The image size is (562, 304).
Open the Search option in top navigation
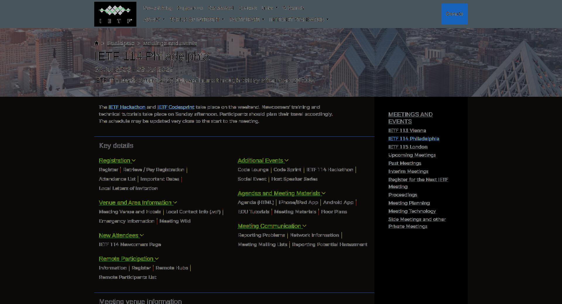click(x=293, y=8)
